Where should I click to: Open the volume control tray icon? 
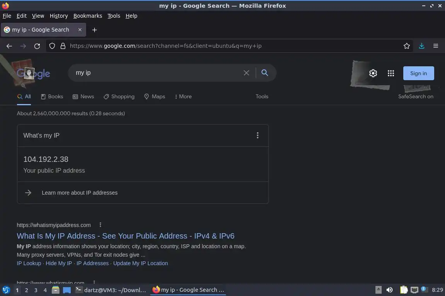pyautogui.click(x=389, y=290)
